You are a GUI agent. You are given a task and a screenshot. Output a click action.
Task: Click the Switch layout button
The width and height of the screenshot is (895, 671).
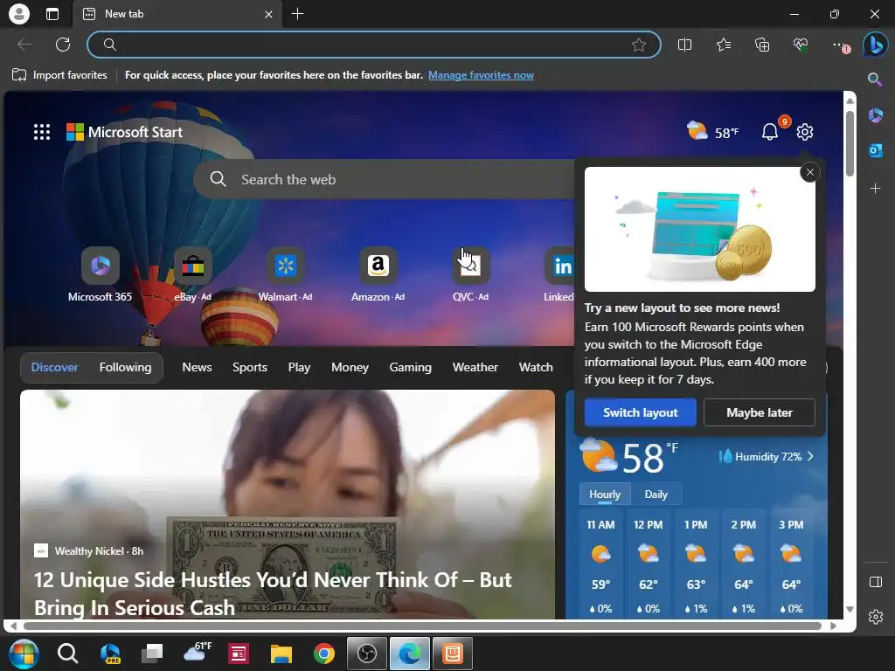pyautogui.click(x=641, y=412)
